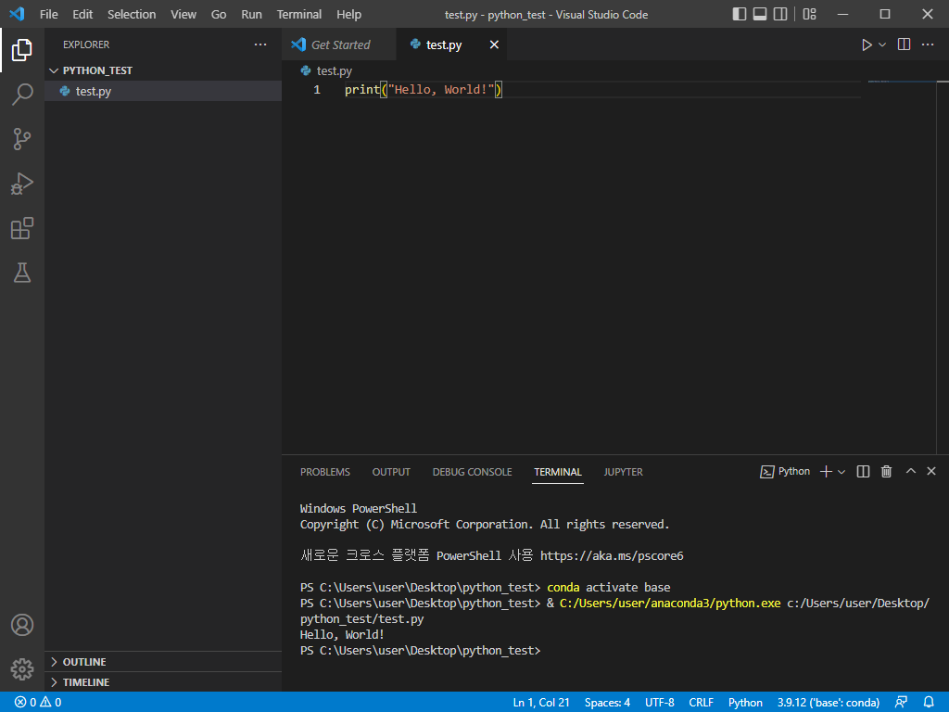Click the Python terminal shell label
The image size is (949, 712).
click(x=785, y=472)
